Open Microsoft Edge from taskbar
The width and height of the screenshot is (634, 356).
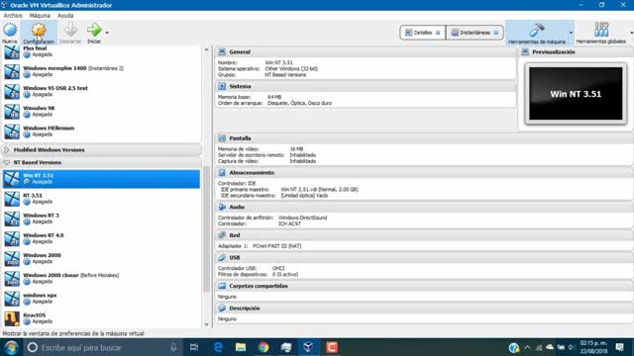click(218, 347)
